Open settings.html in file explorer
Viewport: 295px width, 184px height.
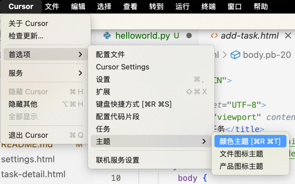tap(28, 159)
